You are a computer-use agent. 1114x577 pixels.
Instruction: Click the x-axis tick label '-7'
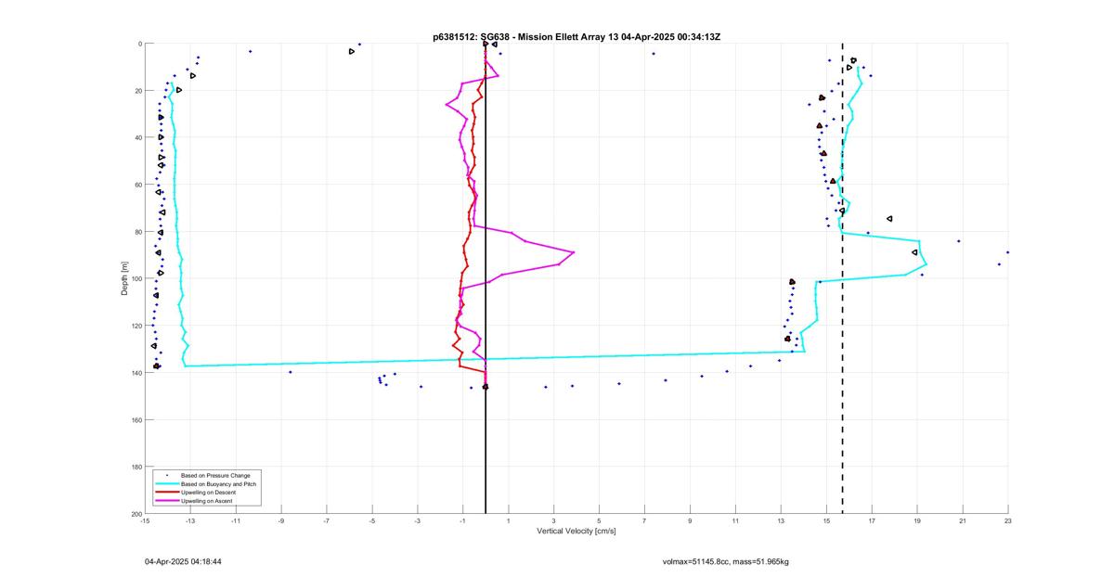click(327, 521)
